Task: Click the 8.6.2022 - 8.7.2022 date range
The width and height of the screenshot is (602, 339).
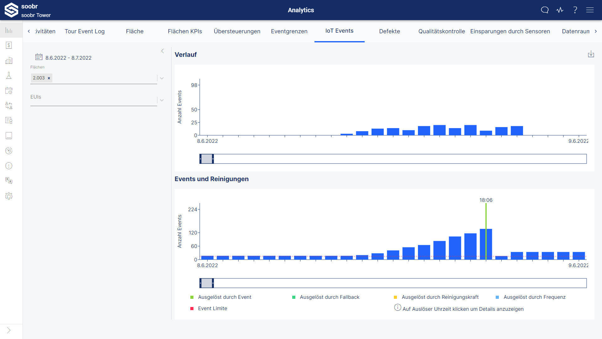Action: click(x=68, y=58)
